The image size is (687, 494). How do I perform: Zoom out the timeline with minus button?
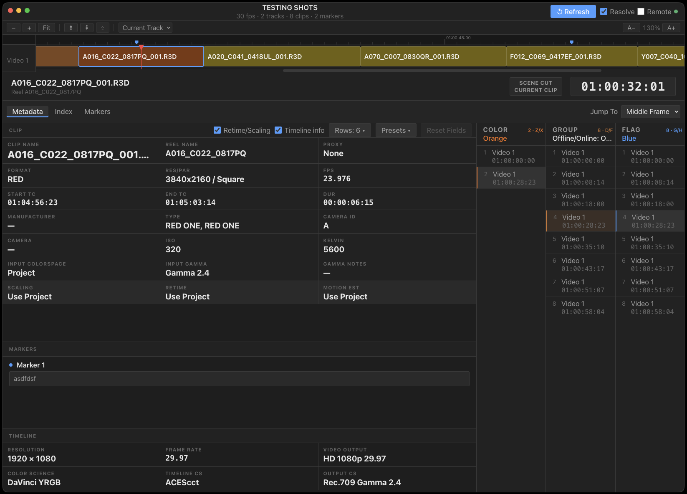pyautogui.click(x=13, y=28)
